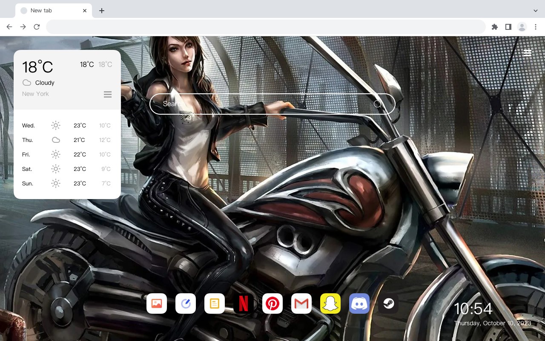Open the blue checkmark tasks shortcut
This screenshot has width=545, height=341.
coord(186,303)
